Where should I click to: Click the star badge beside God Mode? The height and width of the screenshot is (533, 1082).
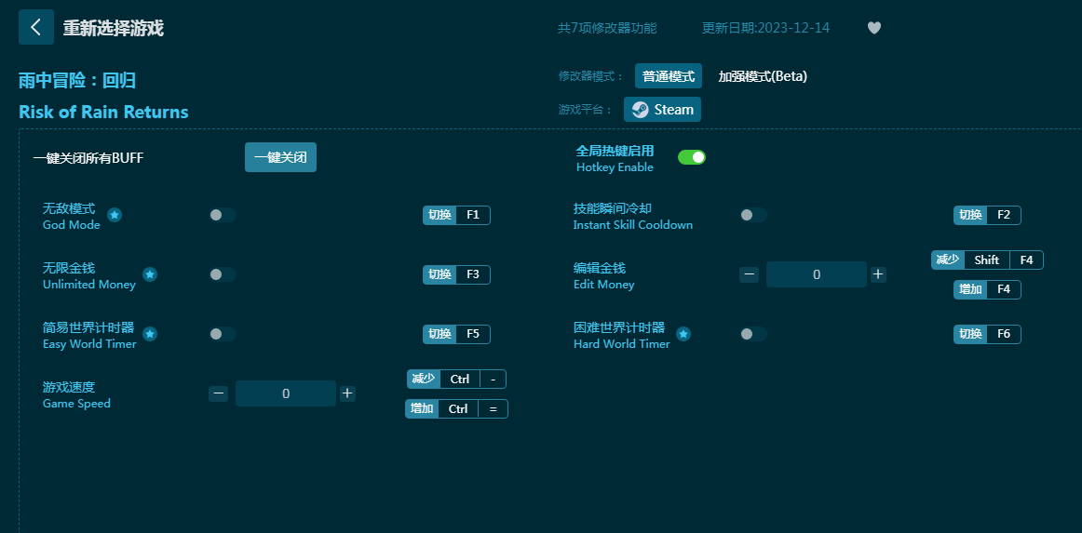(115, 215)
